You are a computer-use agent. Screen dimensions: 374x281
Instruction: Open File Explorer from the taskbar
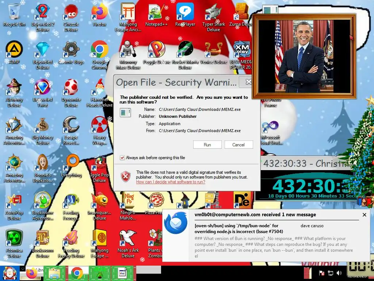54,273
